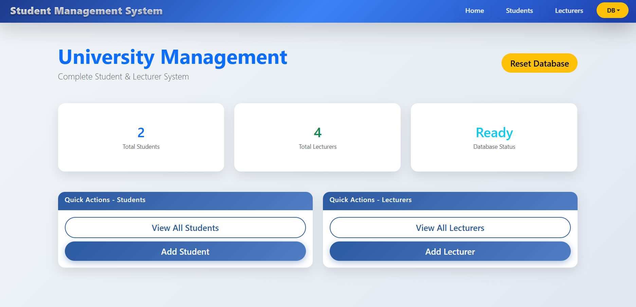Click View All Lecturers
Viewport: 636px width, 307px height.
click(x=450, y=228)
